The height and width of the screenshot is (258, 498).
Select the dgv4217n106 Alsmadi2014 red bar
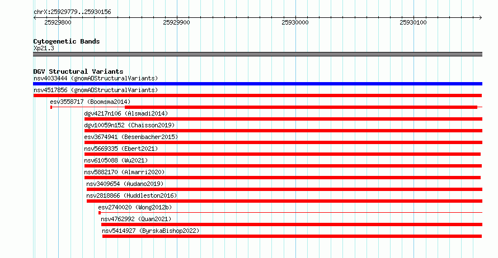click(x=283, y=119)
